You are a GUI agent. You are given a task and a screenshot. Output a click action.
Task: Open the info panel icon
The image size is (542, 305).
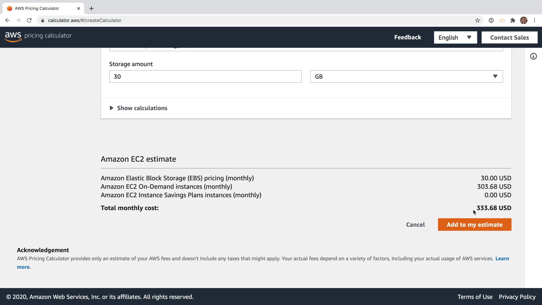point(533,56)
